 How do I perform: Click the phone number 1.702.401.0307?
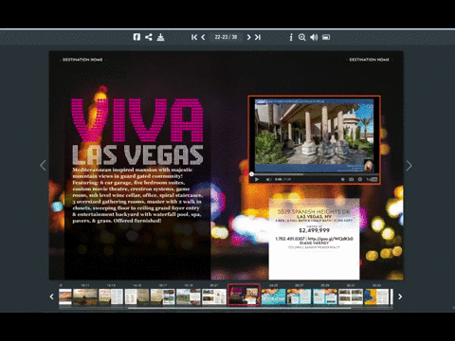290,239
